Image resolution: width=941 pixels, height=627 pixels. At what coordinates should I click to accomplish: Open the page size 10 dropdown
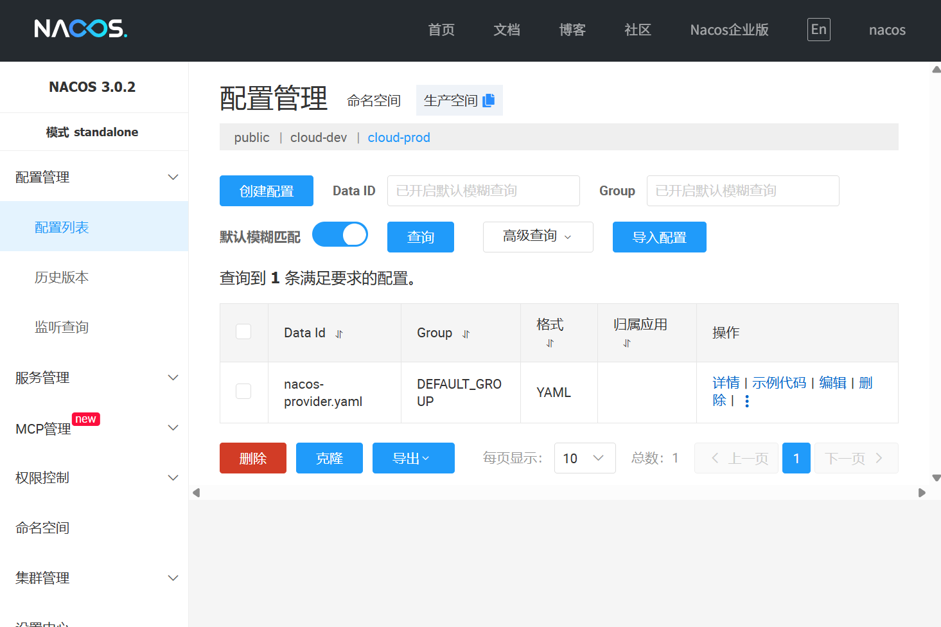(585, 458)
